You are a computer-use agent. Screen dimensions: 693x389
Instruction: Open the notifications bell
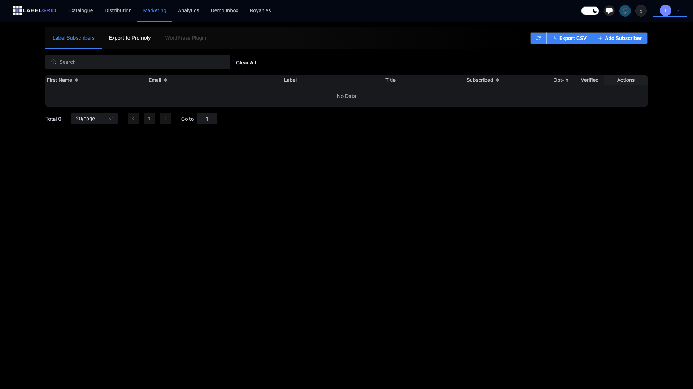click(x=625, y=11)
